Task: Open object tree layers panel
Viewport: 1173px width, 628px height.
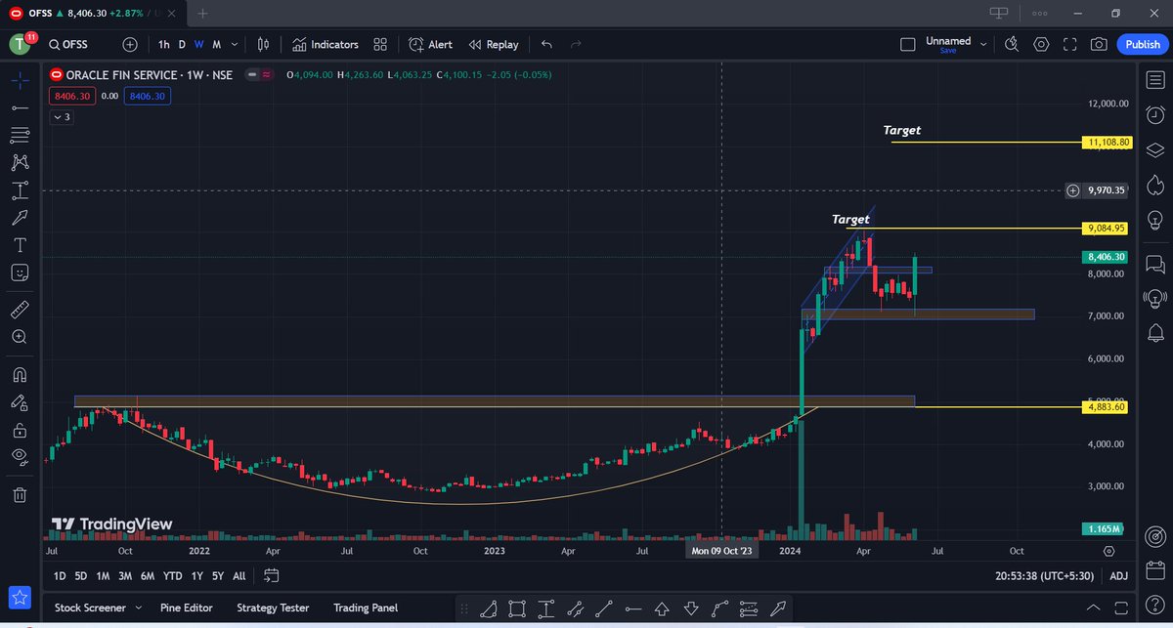Action: (x=1154, y=149)
